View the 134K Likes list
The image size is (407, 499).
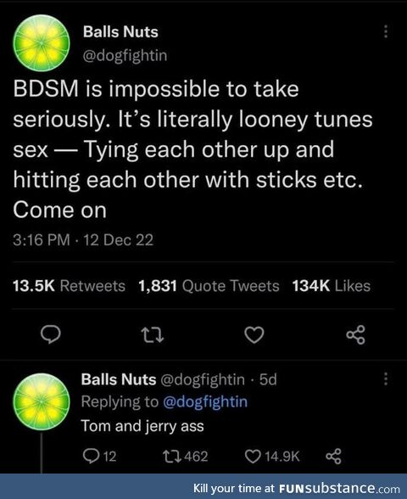click(x=332, y=285)
